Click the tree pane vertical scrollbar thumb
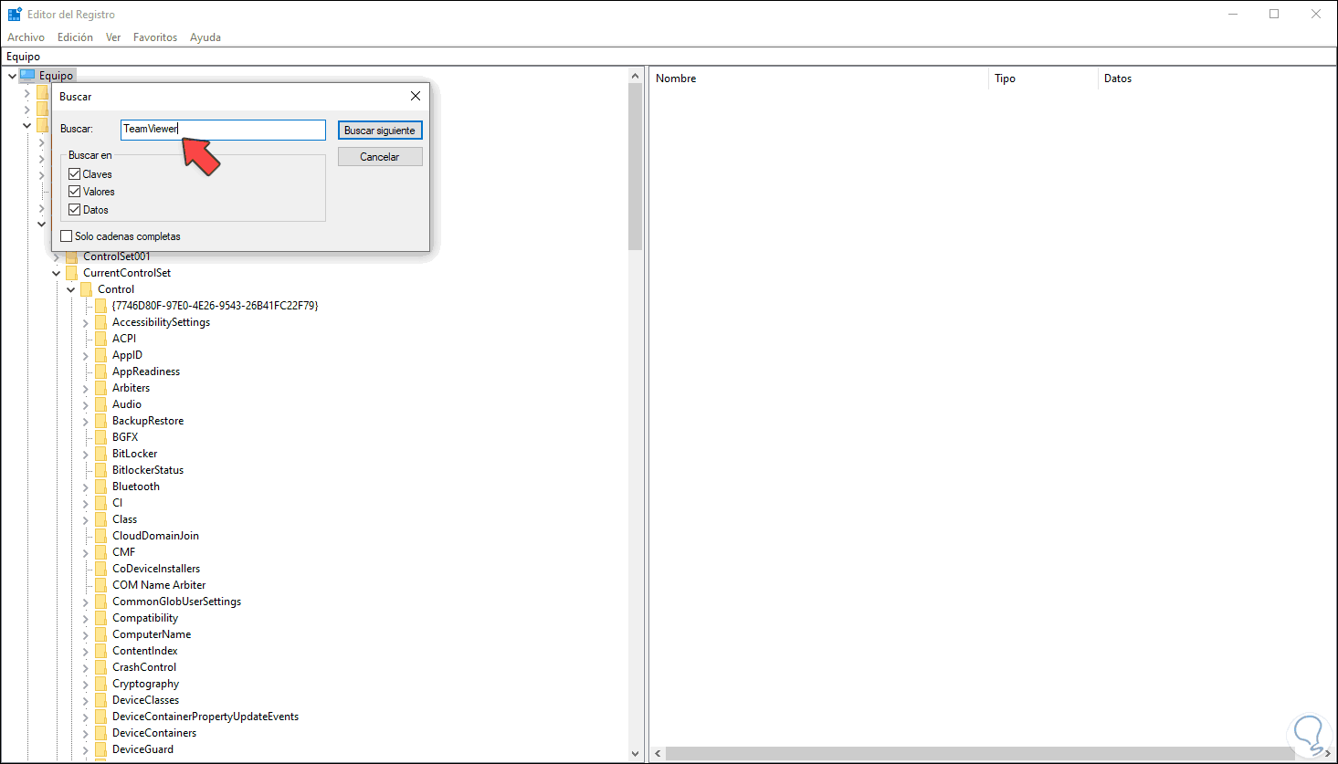 (636, 167)
